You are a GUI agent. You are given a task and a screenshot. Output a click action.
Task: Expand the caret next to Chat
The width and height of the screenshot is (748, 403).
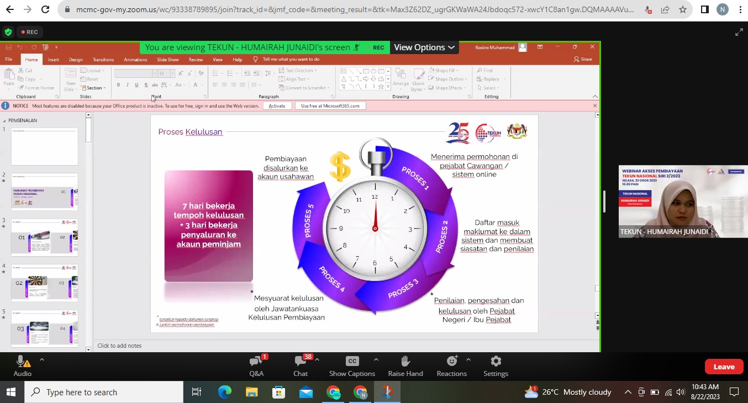pyautogui.click(x=317, y=359)
